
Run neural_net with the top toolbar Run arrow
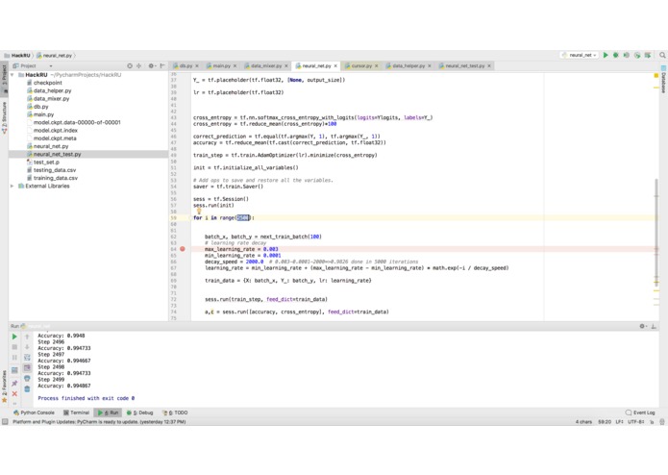tap(606, 55)
